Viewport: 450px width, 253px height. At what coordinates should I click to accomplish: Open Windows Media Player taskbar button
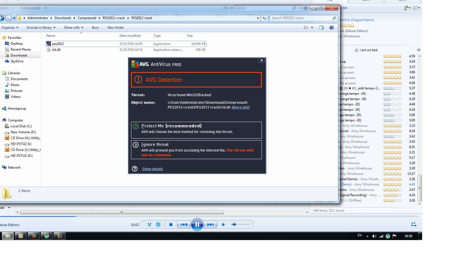click(21, 236)
